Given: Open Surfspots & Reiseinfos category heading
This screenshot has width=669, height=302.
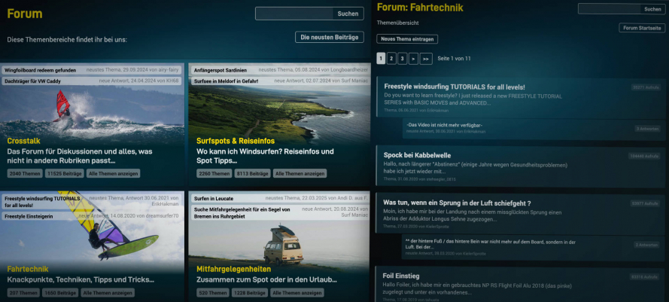Looking at the screenshot, I should [x=235, y=141].
